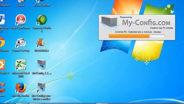Viewport: 184px width, 104px height.
Task: Click the 'Powered by' text in popup
Action: 126,17
